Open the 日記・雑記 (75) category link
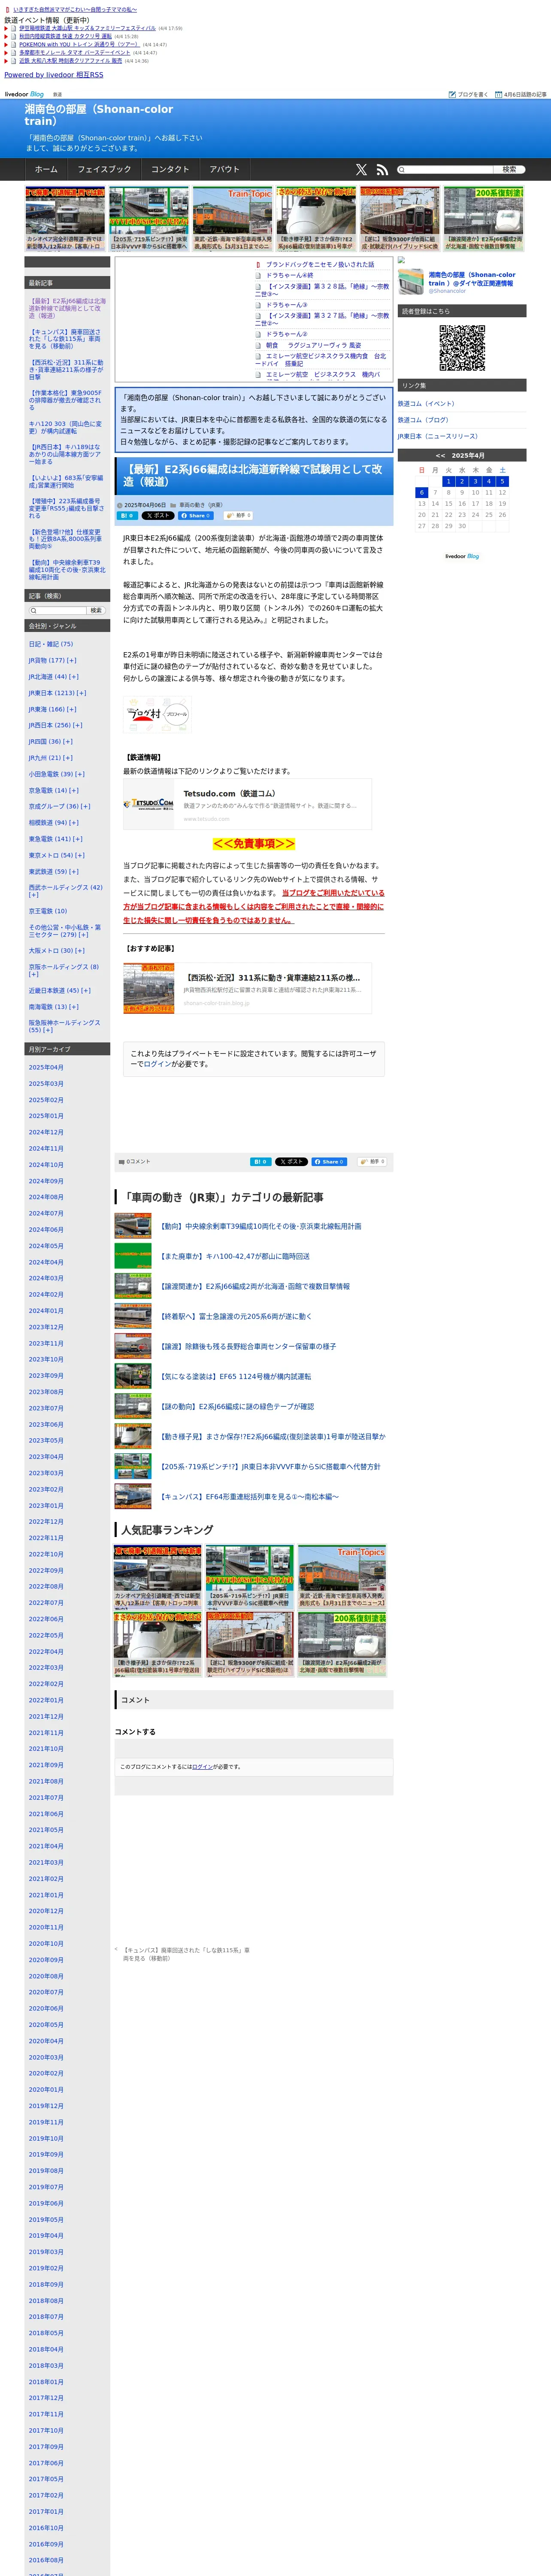This screenshot has width=551, height=2576. (51, 644)
